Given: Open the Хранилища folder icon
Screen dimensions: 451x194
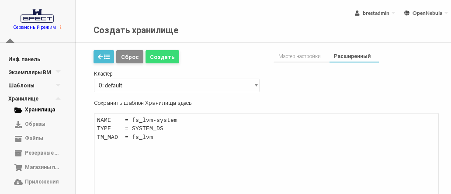Looking at the screenshot, I should click(18, 110).
